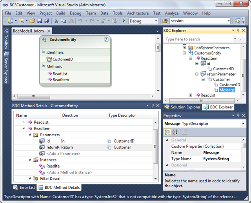Collapse the General category in Properties
The width and height of the screenshot is (251, 203).
point(167,140)
